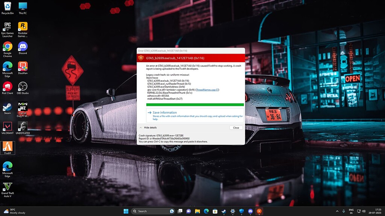Open Steam from the taskbar
Viewport: 385px width, 216px height.
pos(224,211)
